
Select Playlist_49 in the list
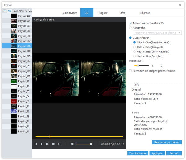[17, 116]
